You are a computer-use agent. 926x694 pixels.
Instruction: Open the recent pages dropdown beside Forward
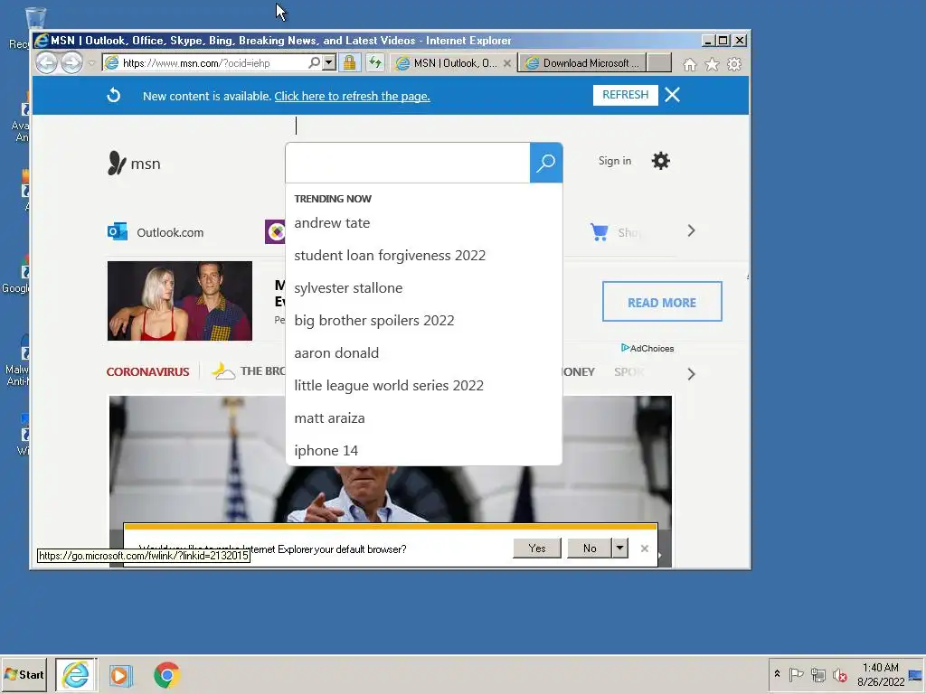click(x=91, y=63)
